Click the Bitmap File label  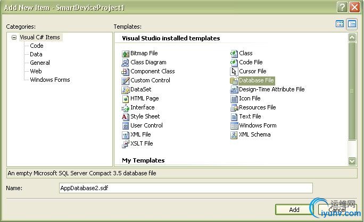click(144, 53)
